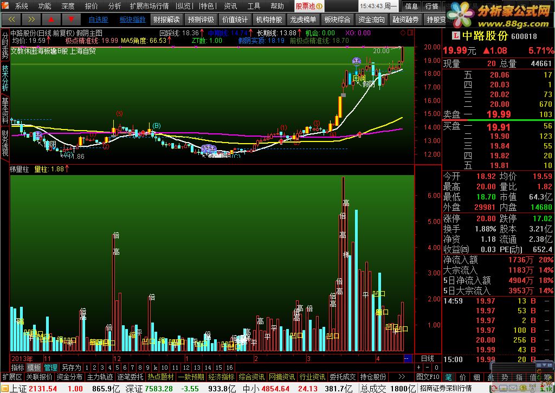Click the minus zoom button below 日线
The image size is (555, 393).
(428, 368)
